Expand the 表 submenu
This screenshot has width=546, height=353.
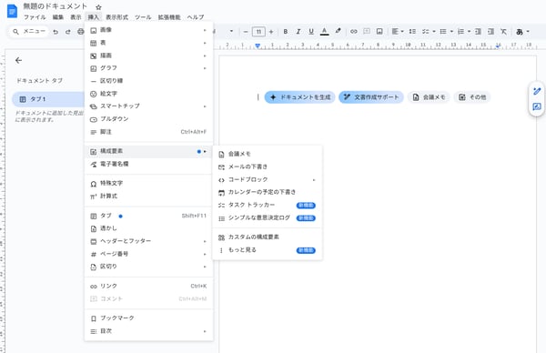click(x=148, y=43)
